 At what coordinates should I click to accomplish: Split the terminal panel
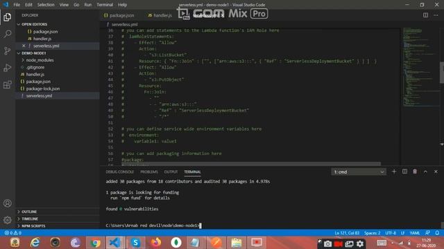point(404,172)
